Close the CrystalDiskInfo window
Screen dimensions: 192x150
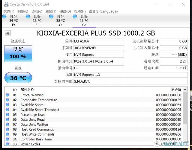click(183, 4)
